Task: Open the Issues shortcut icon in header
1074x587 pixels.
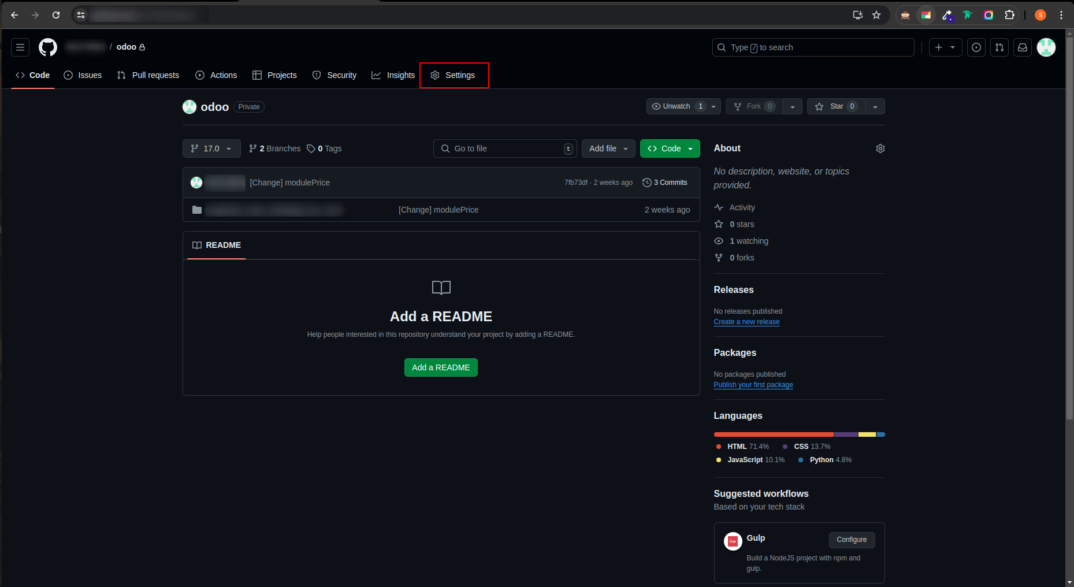Action: (x=976, y=47)
